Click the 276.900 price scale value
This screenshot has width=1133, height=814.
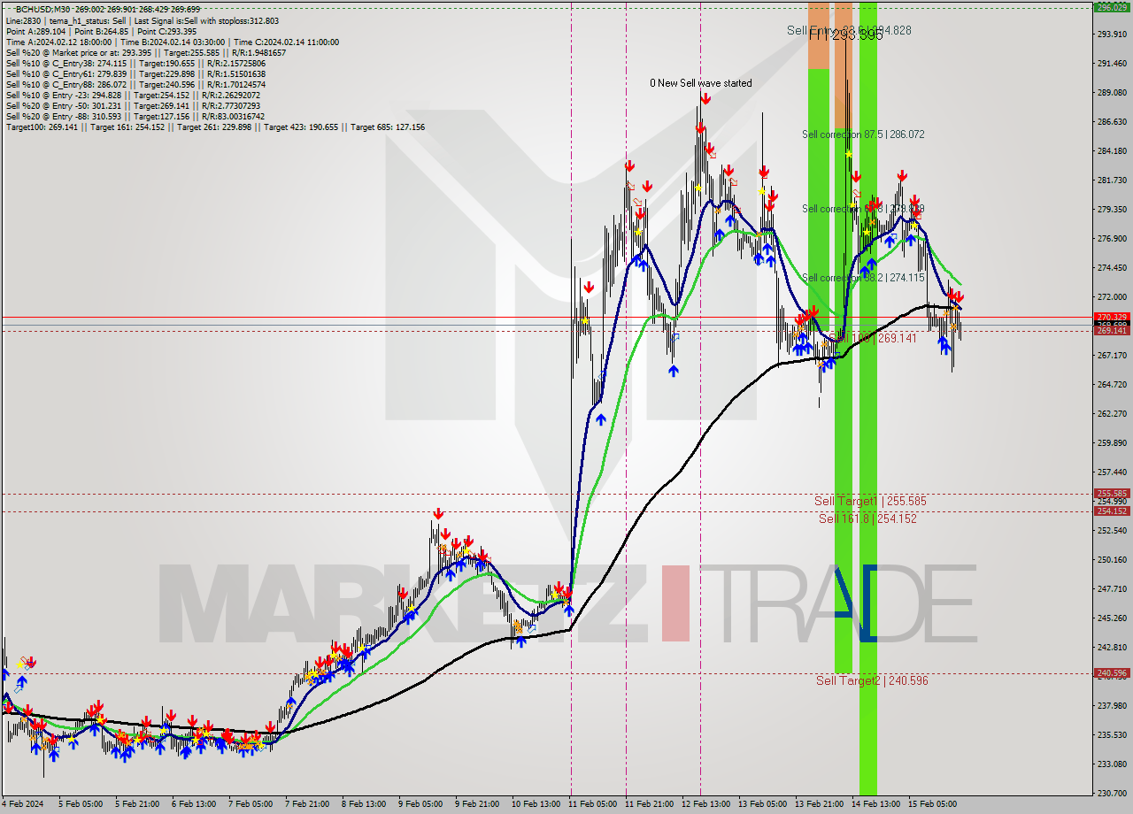pyautogui.click(x=1112, y=238)
